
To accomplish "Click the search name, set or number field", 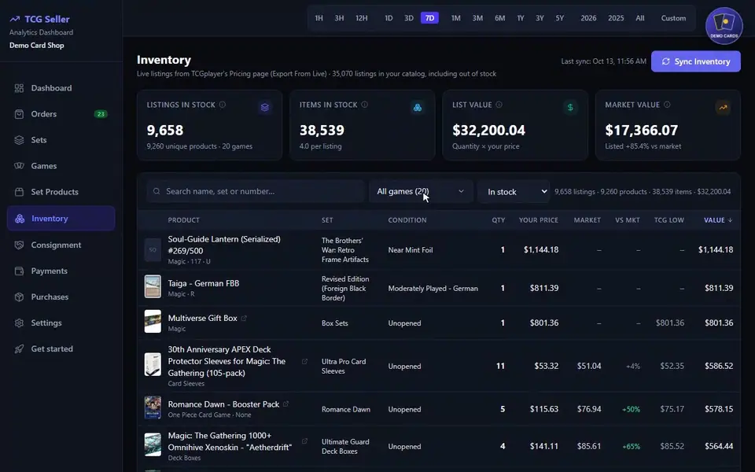I will coord(256,191).
